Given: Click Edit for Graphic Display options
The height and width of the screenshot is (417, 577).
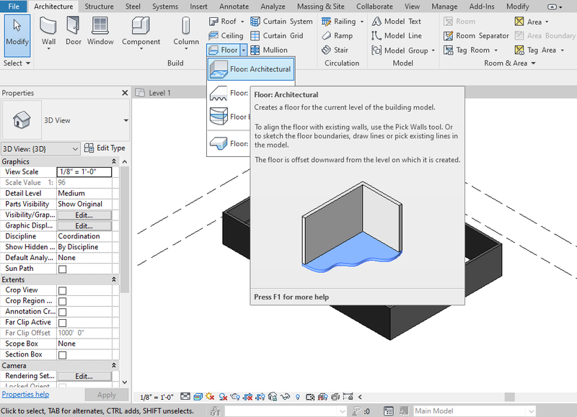Looking at the screenshot, I should pos(84,226).
